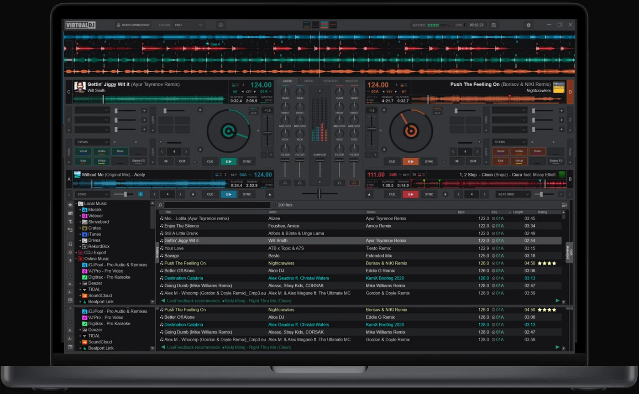Viewport: 639px width, 394px height.
Task: Click the square stop icon beside deck C jogwheel
Action: point(200,149)
